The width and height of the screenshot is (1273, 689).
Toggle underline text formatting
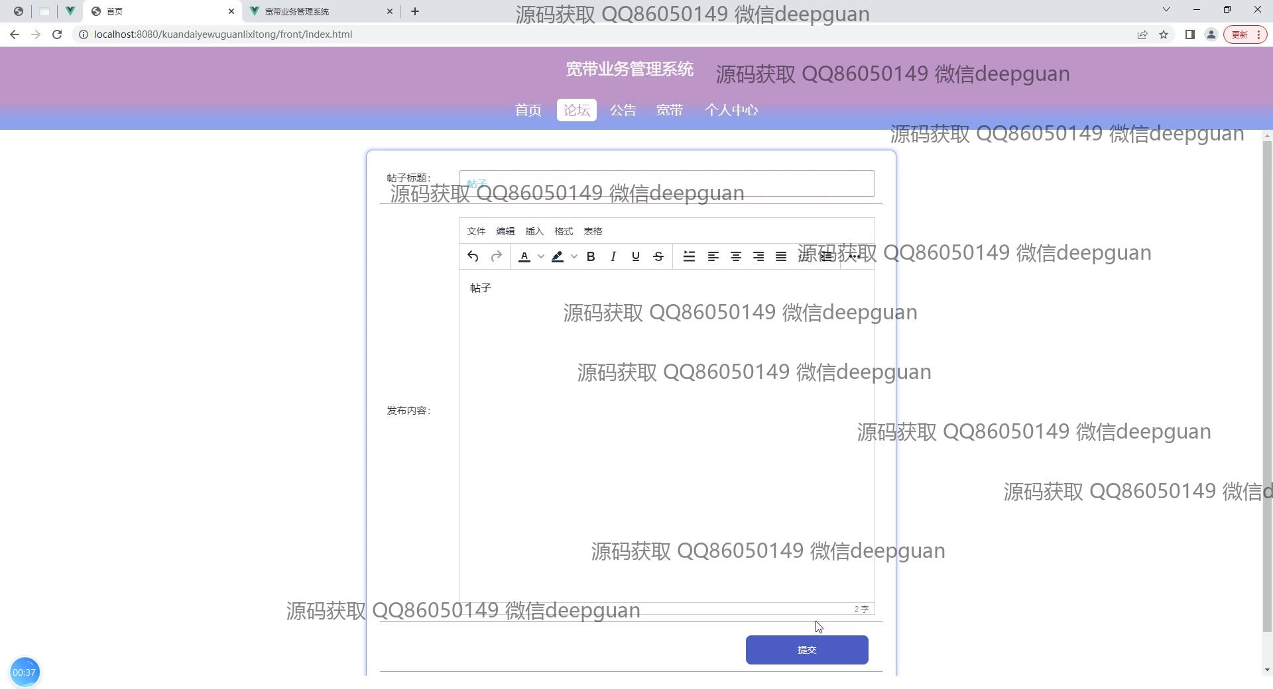coord(636,256)
